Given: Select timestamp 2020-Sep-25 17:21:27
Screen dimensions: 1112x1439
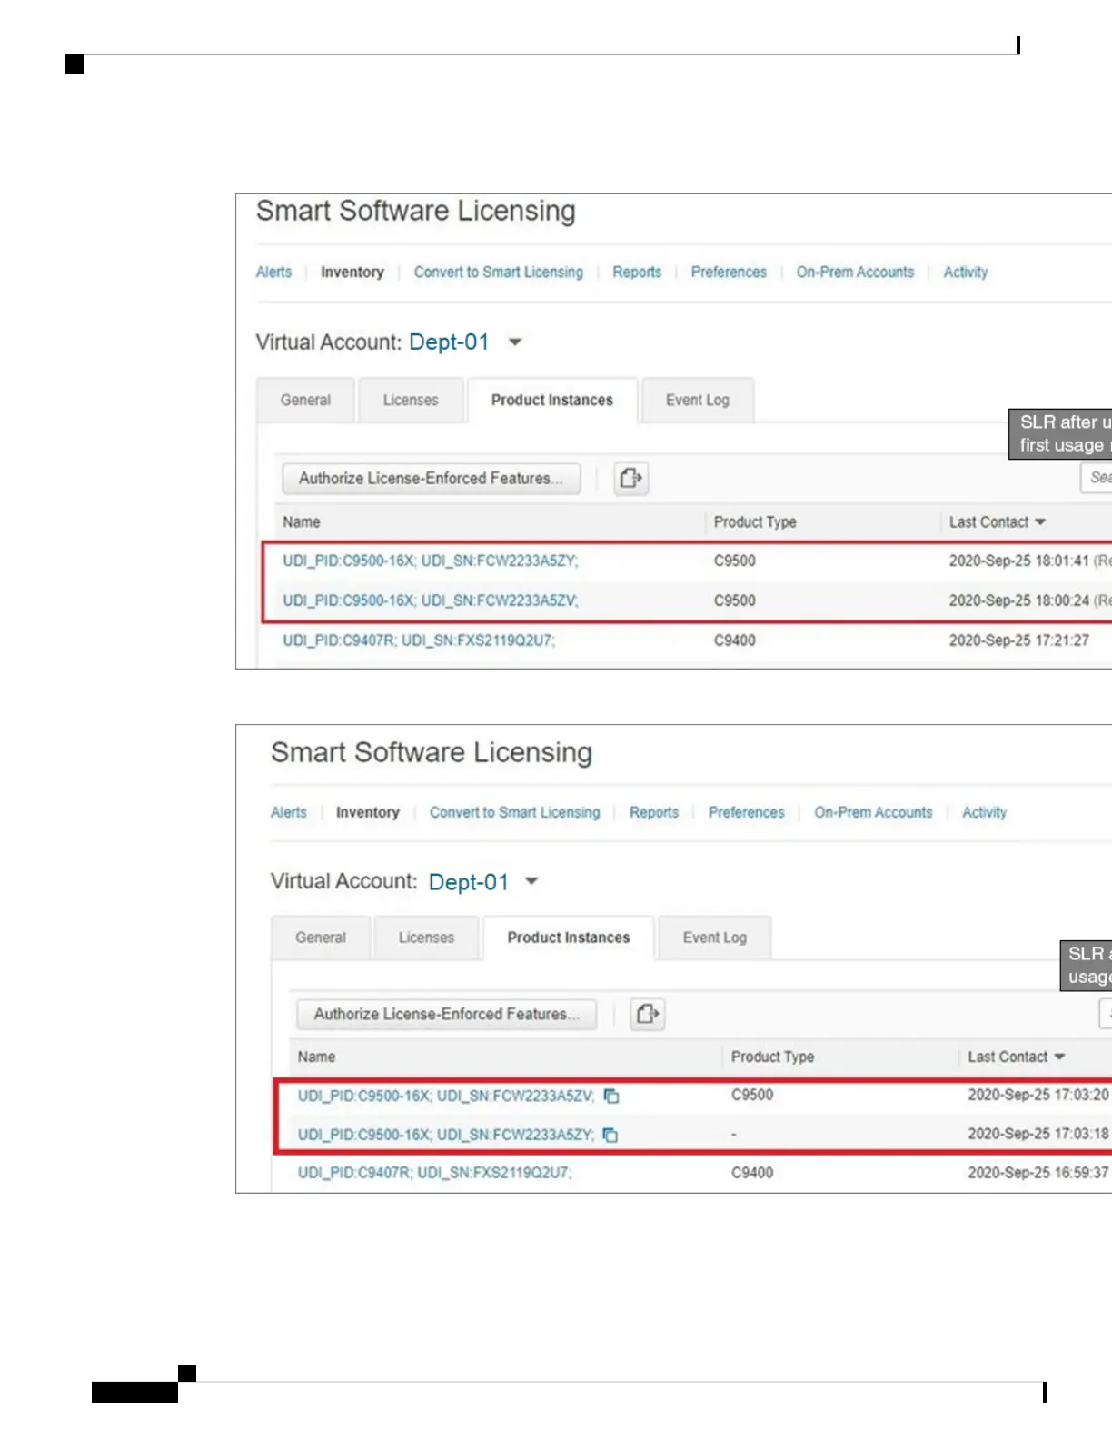Looking at the screenshot, I should tap(1019, 640).
